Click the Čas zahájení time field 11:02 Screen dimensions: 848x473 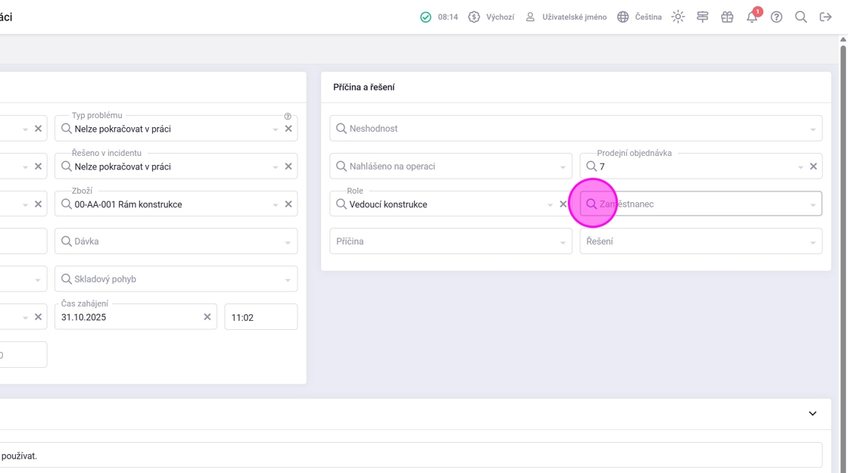coord(260,317)
